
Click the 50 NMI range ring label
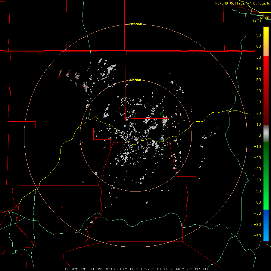tap(135, 80)
